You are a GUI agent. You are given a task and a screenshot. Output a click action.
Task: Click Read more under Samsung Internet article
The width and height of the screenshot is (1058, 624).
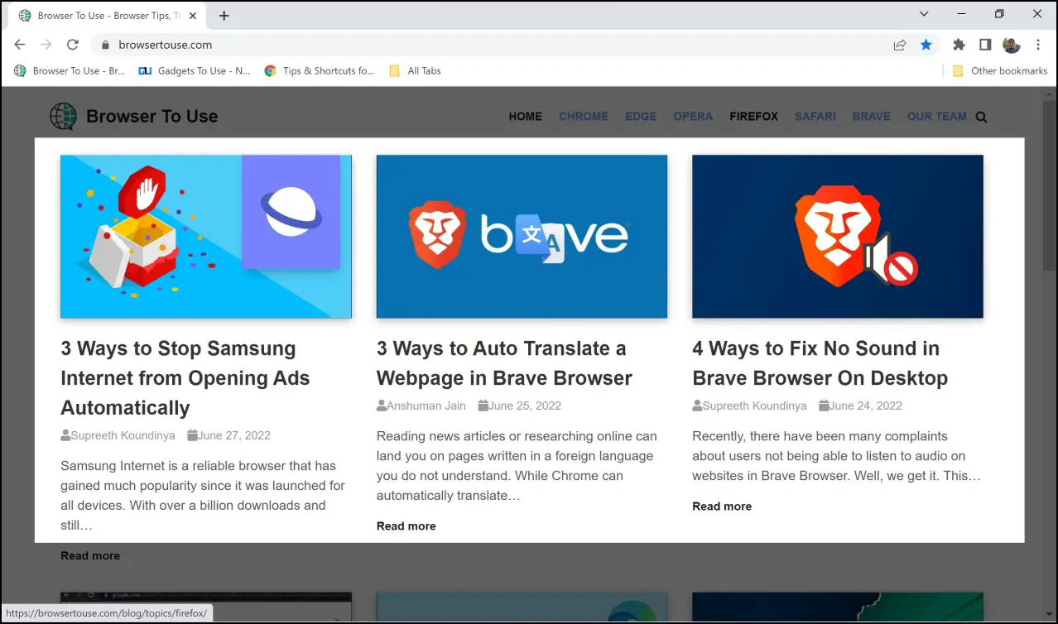click(90, 556)
